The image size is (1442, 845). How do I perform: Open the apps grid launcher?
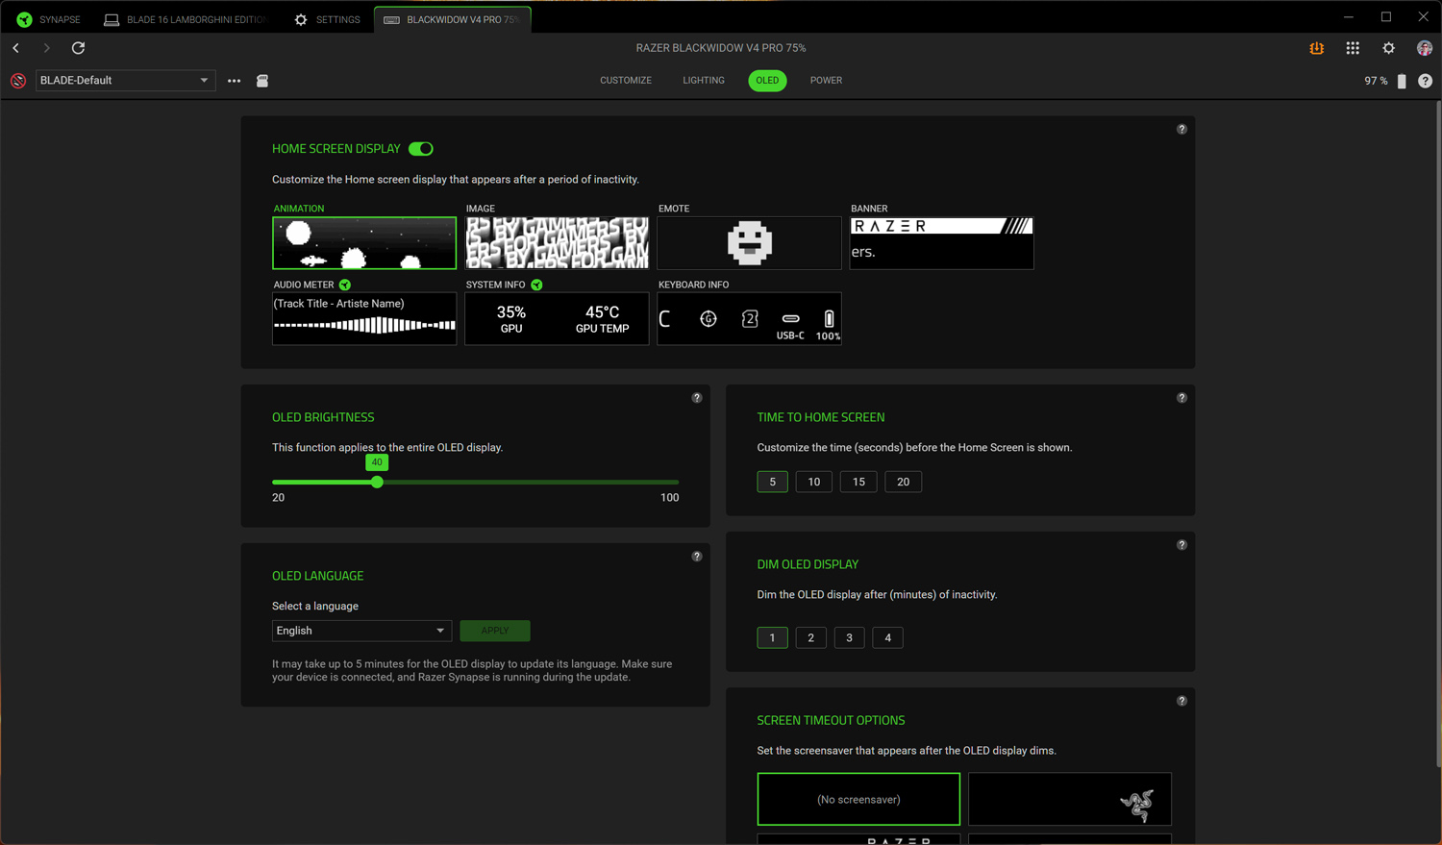tap(1353, 48)
